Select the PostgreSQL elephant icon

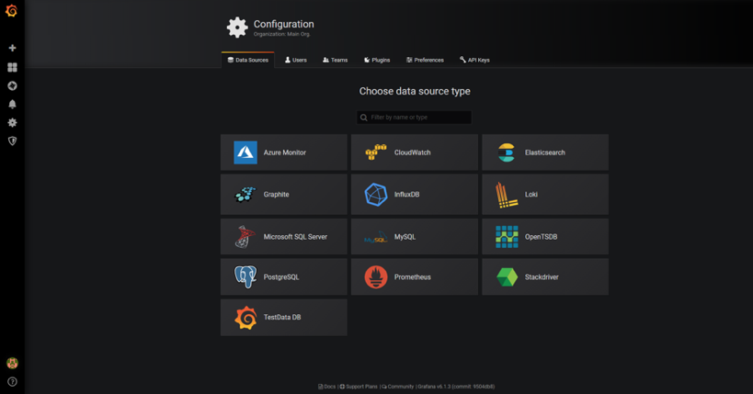[x=245, y=277]
